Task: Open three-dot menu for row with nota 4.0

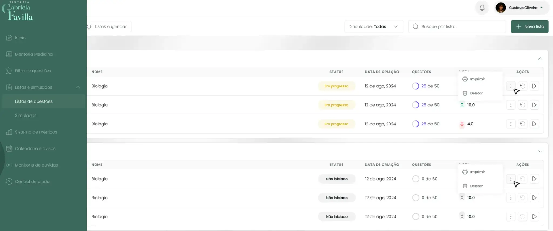Action: (511, 124)
